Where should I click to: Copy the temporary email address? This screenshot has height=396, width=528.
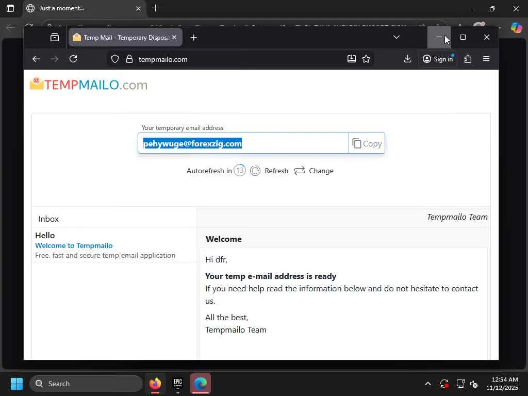[x=367, y=143]
